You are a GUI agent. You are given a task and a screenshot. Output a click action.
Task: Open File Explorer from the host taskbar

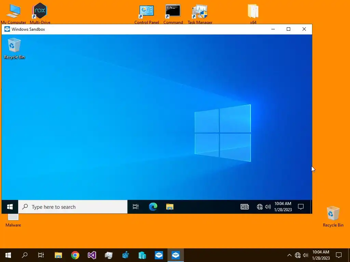[58, 255]
